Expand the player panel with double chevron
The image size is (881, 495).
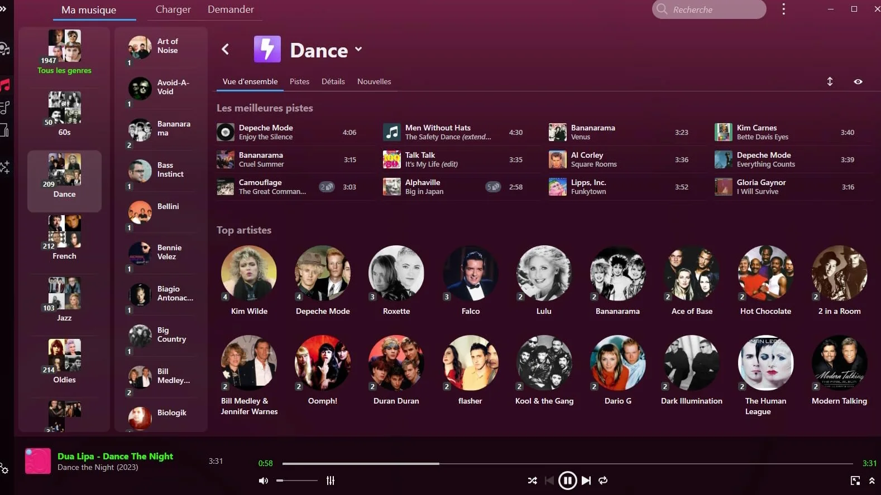pyautogui.click(x=872, y=481)
